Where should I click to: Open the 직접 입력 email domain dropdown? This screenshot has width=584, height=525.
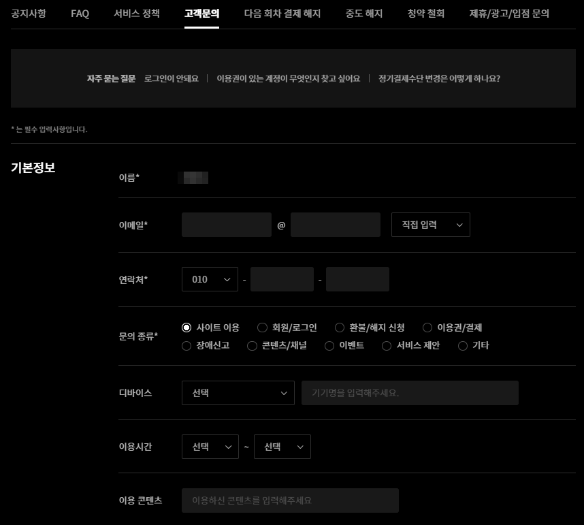(430, 224)
